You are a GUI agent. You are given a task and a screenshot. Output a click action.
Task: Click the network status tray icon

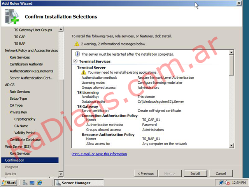click(221, 183)
